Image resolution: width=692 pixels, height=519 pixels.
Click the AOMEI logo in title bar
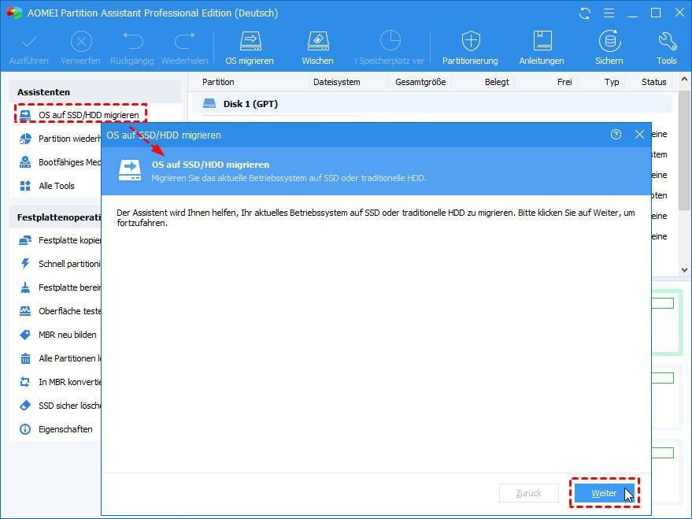click(x=13, y=13)
